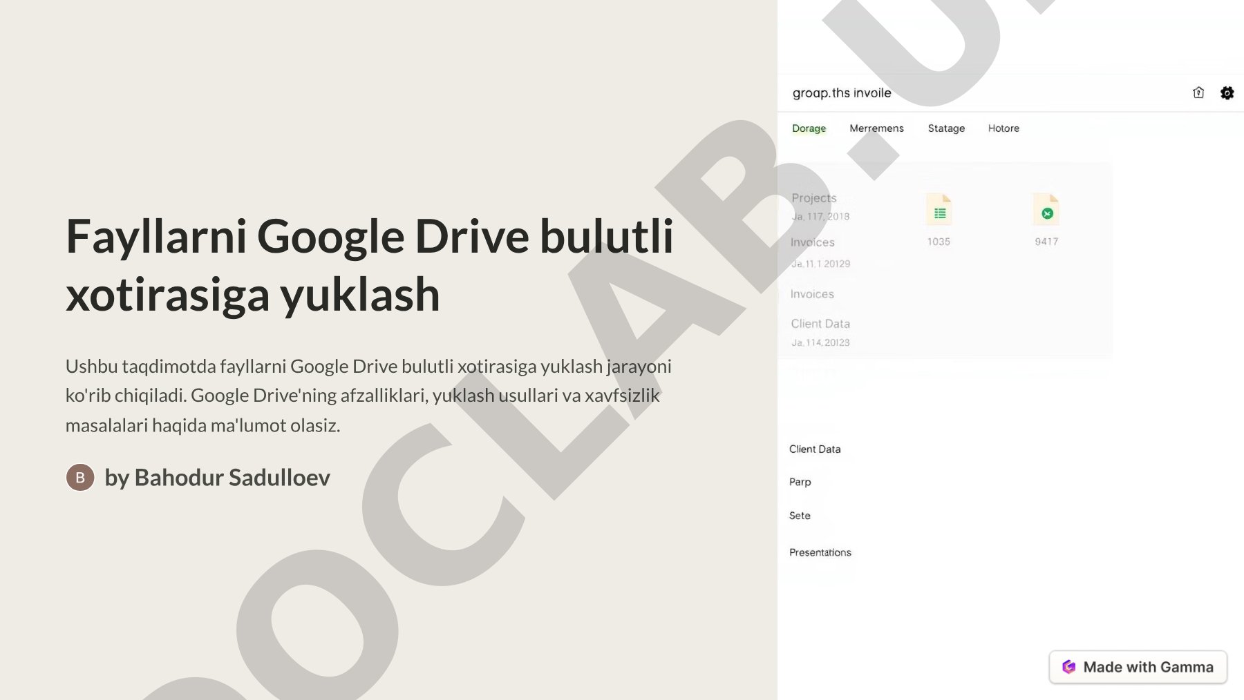Select the Sete entry
The image size is (1244, 700).
tap(800, 516)
